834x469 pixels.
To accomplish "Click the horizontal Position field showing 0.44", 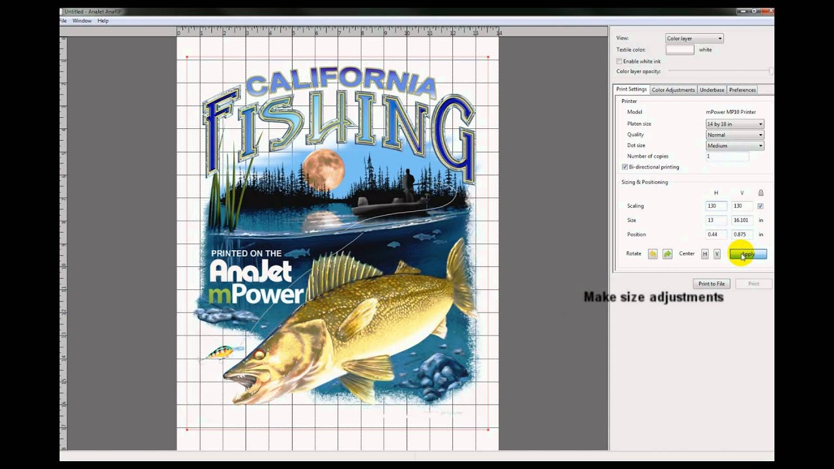I will 716,234.
